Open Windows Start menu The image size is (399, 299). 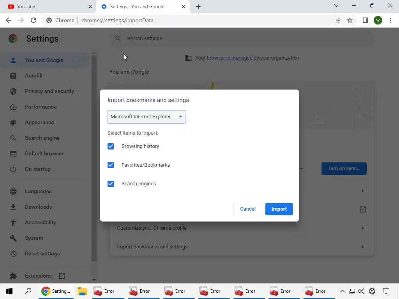[9, 291]
